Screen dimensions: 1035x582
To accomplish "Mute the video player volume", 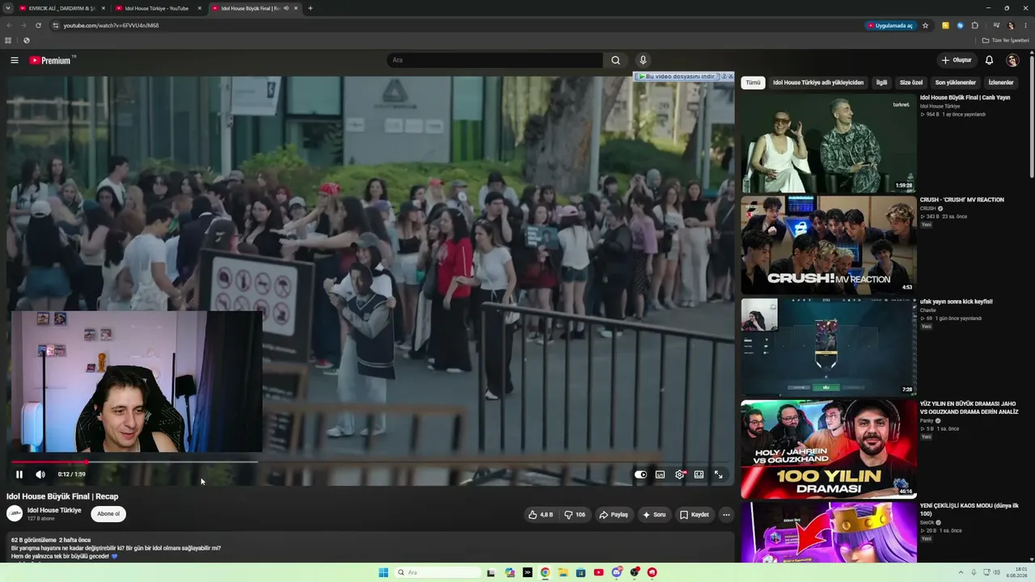I will (40, 474).
